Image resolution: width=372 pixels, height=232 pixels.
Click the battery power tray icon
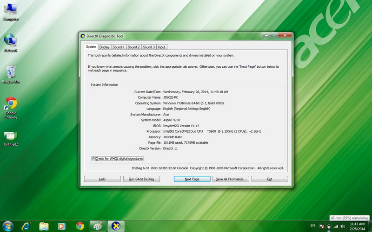tap(329, 226)
